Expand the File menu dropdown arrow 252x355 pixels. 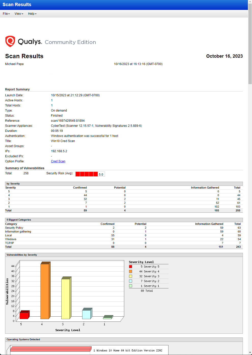[x=9, y=14]
